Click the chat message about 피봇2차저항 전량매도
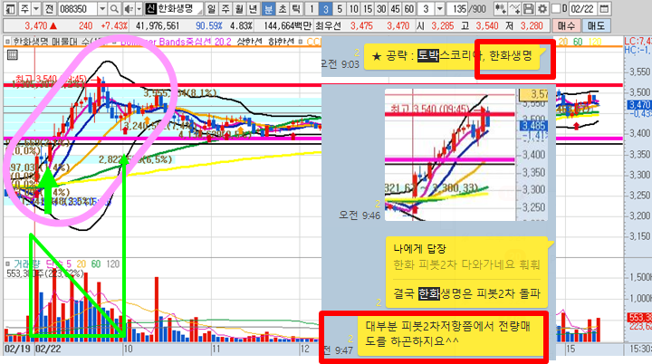The width and height of the screenshot is (652, 364). click(453, 334)
